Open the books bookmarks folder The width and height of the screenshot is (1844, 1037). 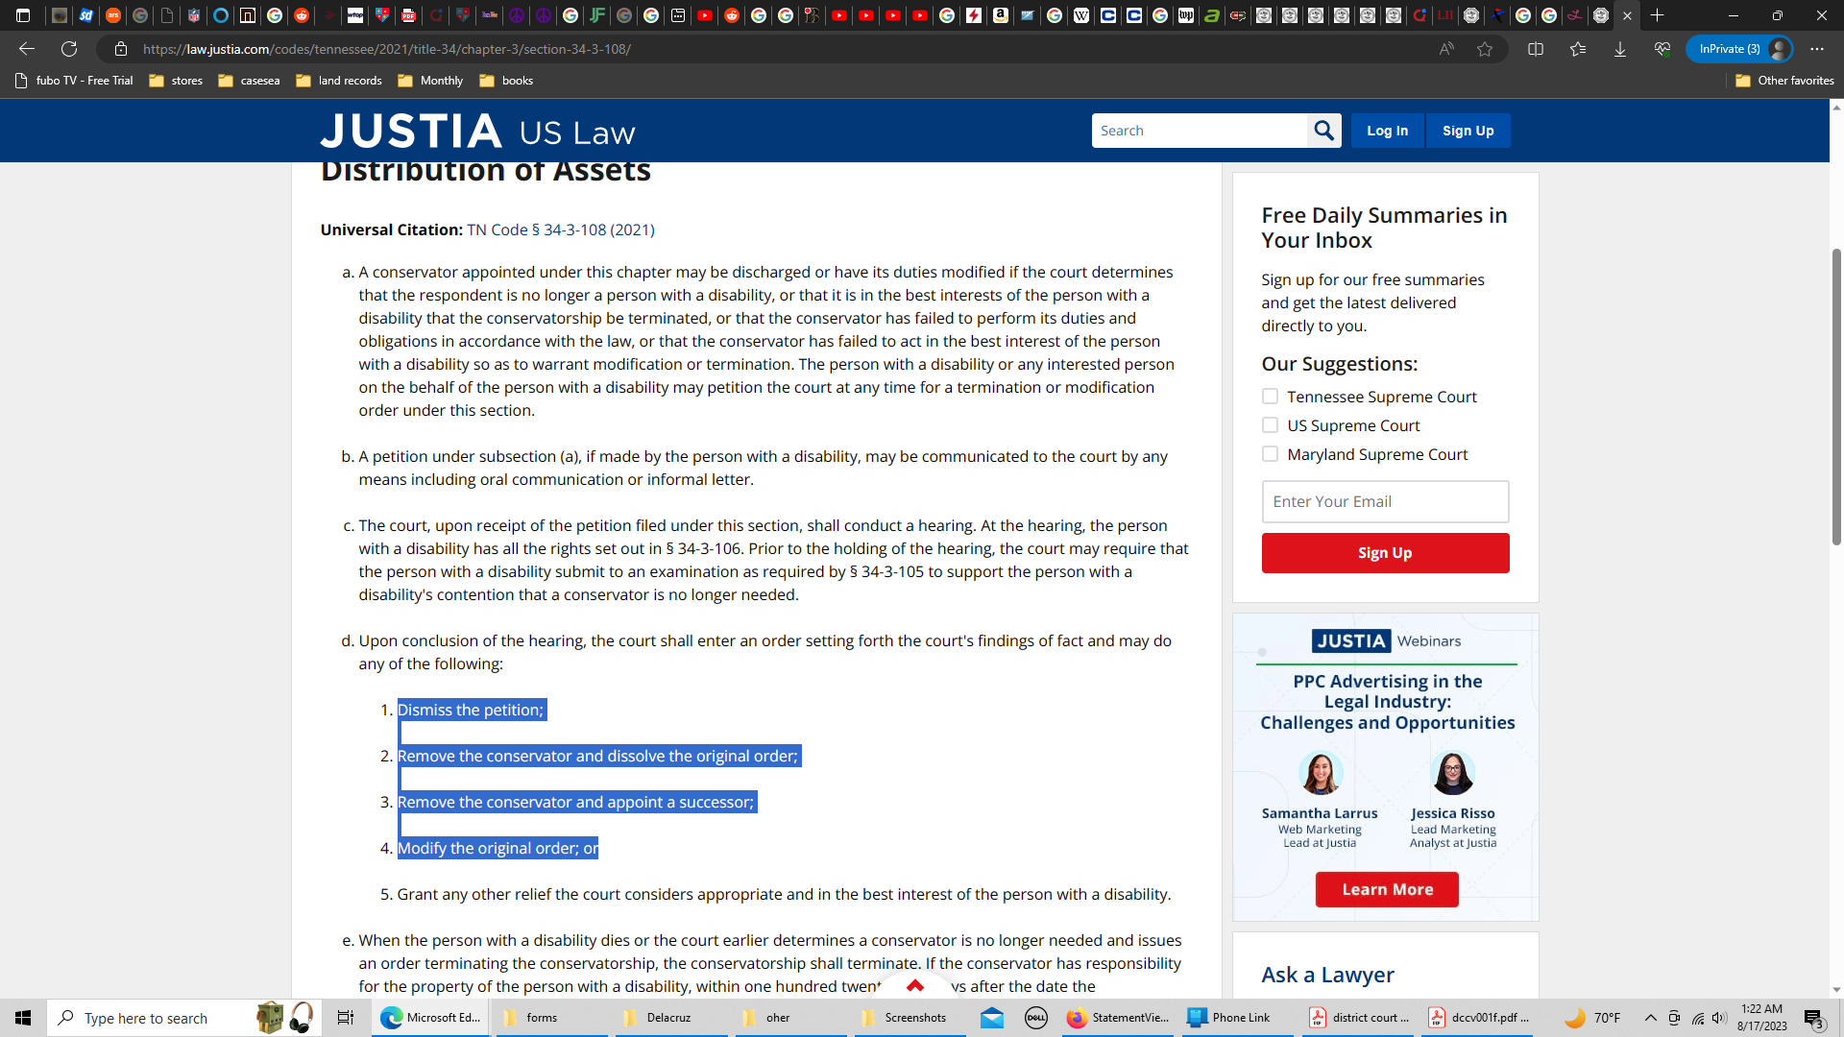point(506,81)
